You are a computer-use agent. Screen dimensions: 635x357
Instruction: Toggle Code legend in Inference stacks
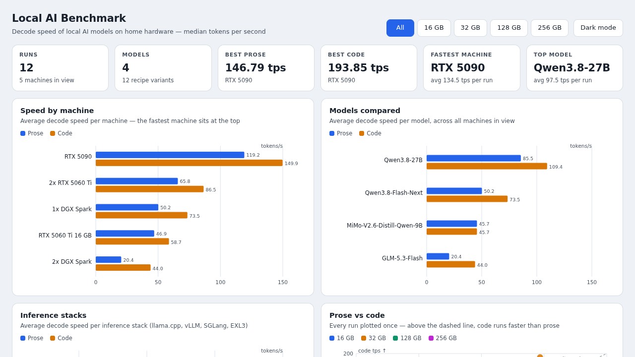coord(61,338)
